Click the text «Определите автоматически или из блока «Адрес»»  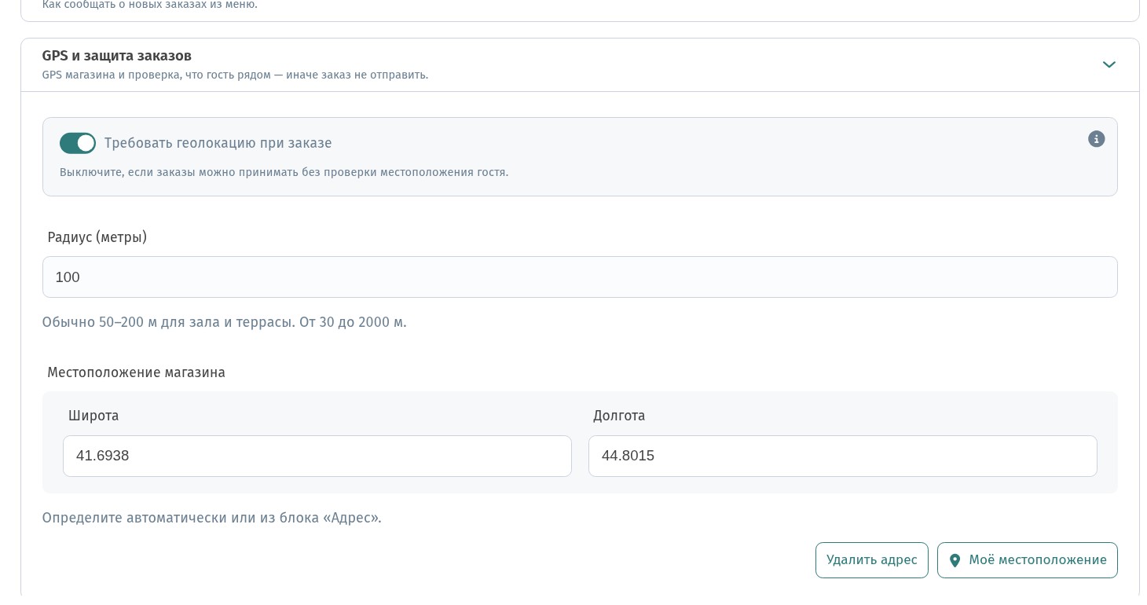click(212, 518)
